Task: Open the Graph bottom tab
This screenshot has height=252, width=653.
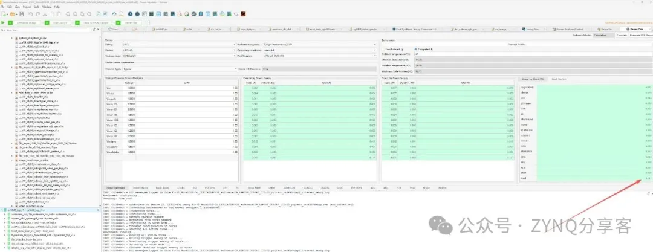Action: (426, 188)
